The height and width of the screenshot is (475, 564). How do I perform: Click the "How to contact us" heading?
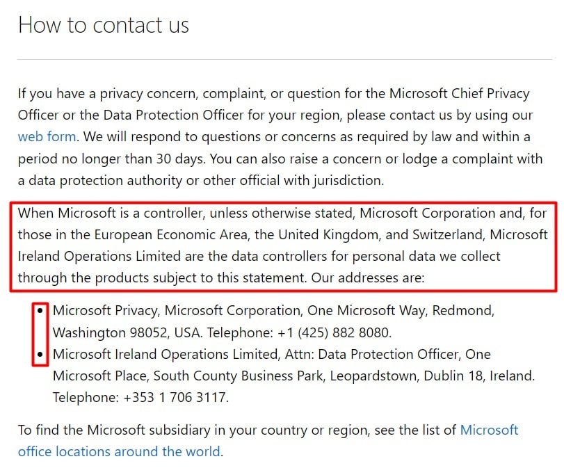104,25
